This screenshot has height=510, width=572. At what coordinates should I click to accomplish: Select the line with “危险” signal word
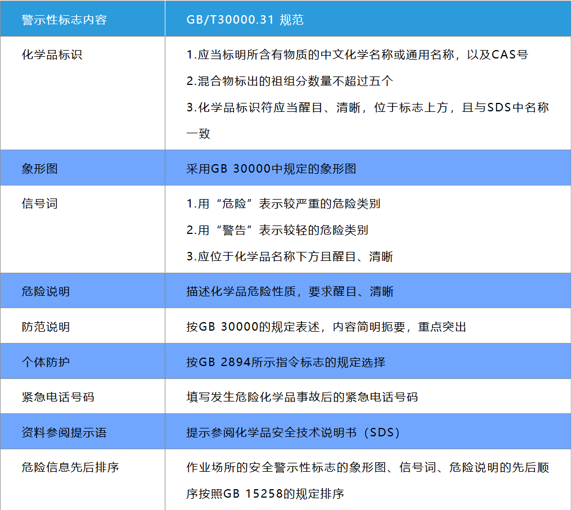[283, 204]
